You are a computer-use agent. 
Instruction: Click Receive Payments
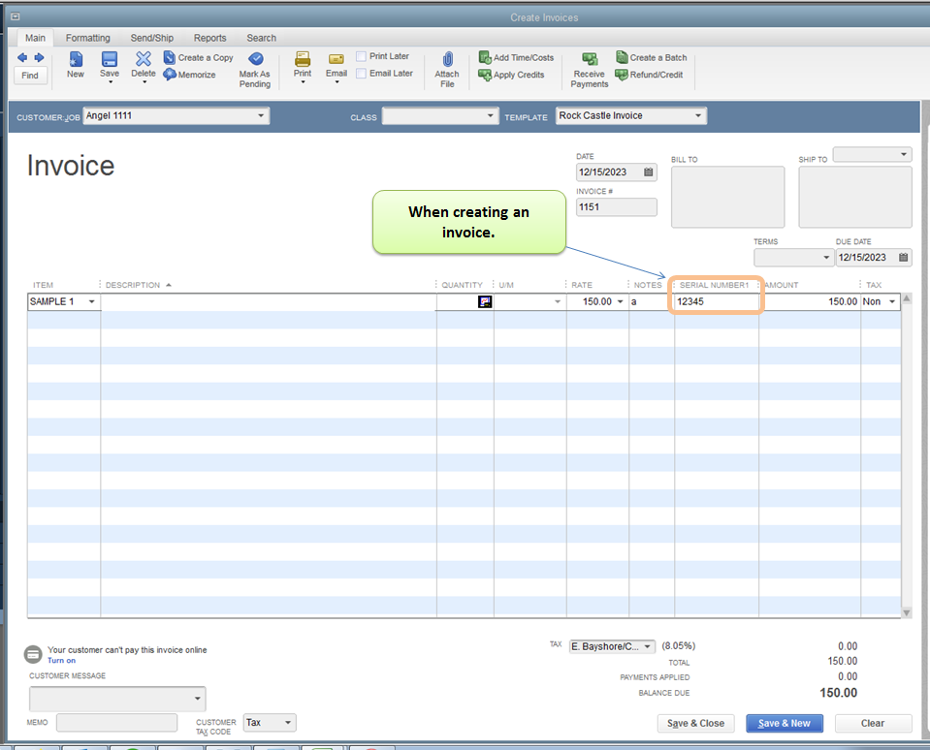point(590,70)
